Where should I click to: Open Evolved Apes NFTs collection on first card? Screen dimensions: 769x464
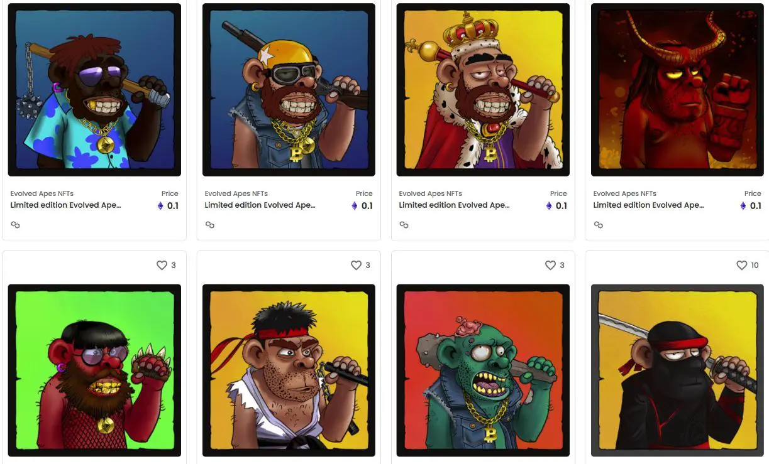click(x=42, y=193)
